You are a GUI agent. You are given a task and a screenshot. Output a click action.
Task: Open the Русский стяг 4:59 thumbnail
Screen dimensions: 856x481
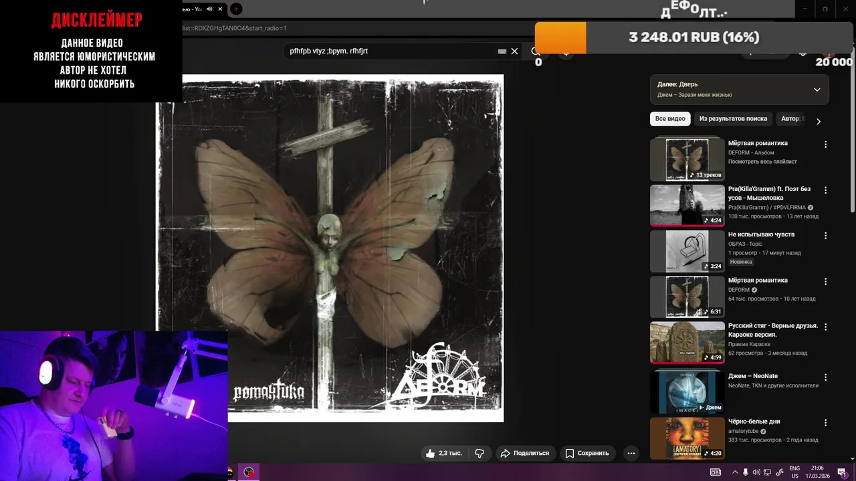click(687, 342)
